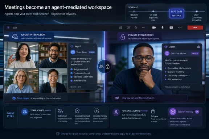Open the ellipsis menu on shared Agent panel
The image size is (209, 139).
(94, 46)
